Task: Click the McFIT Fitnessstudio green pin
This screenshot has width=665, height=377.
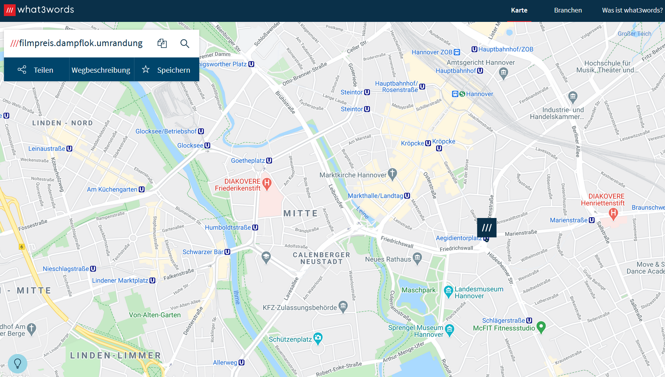Action: (x=541, y=327)
